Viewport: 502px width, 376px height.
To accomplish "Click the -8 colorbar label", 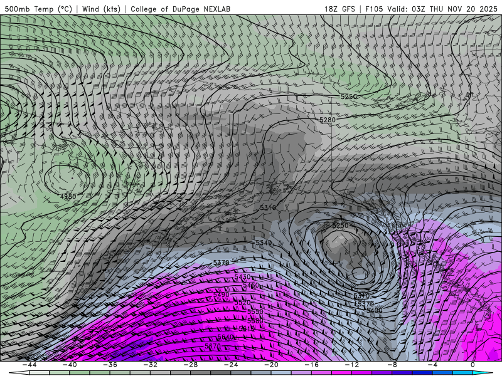I will coord(392,365).
